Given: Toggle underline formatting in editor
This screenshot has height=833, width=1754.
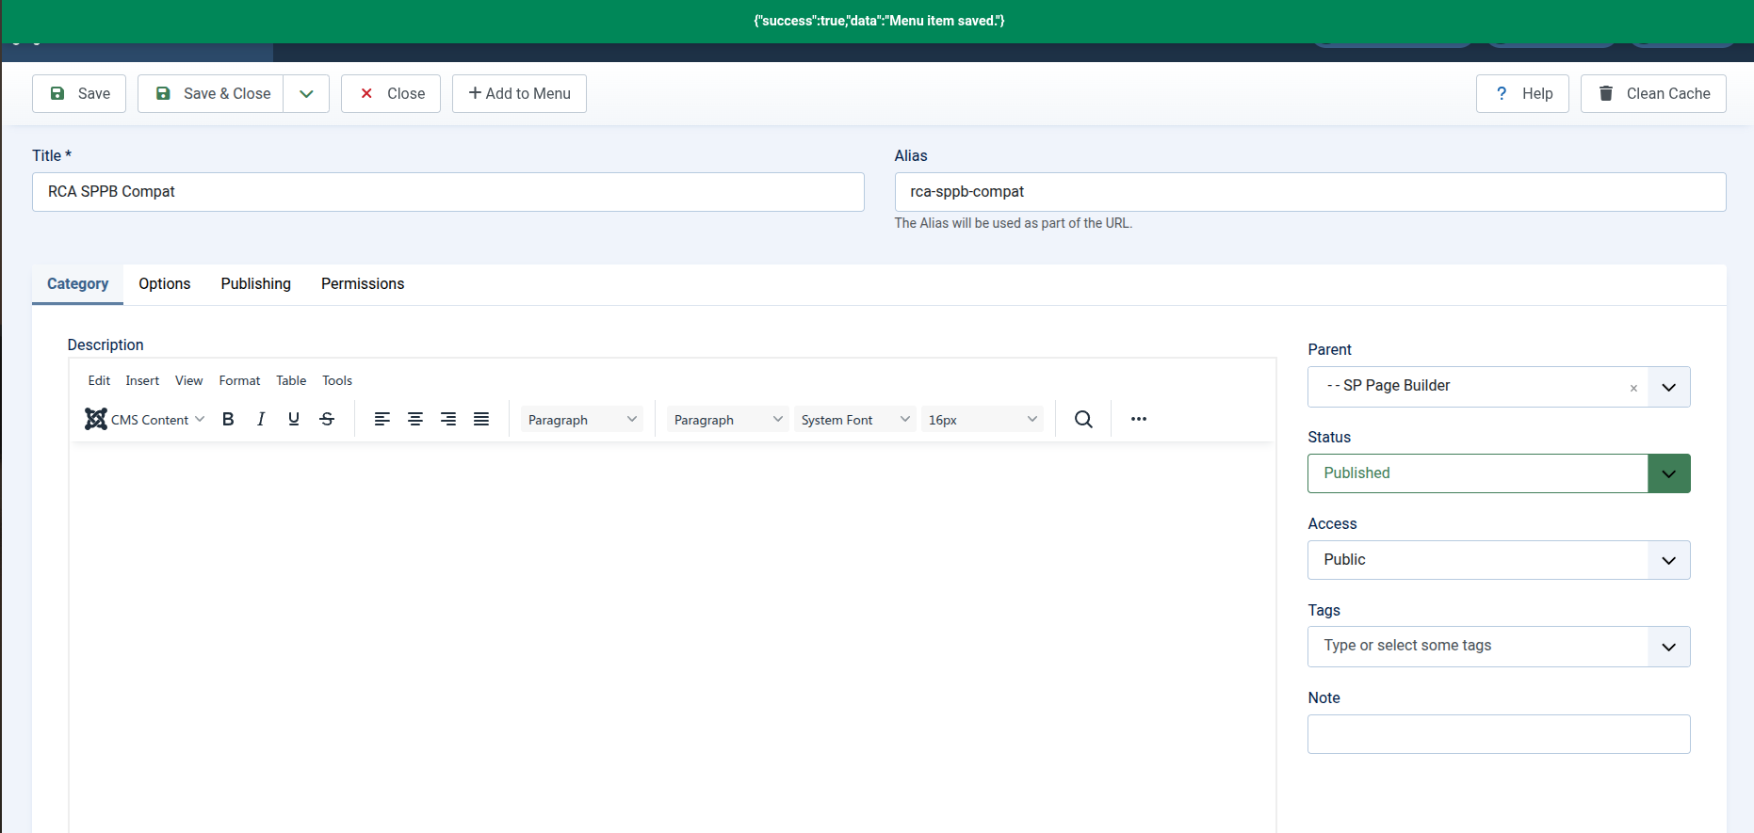Looking at the screenshot, I should (x=294, y=419).
